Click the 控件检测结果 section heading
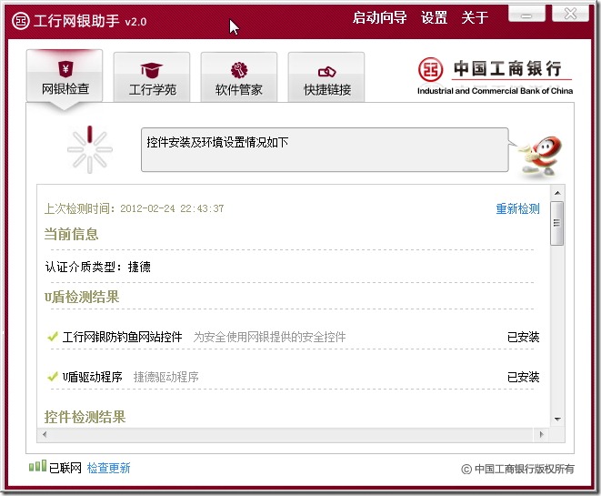 pyautogui.click(x=85, y=418)
